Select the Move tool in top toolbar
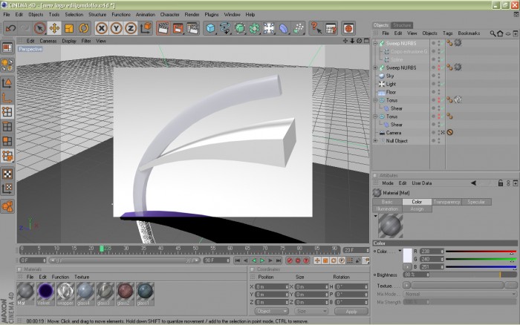Image resolution: width=520 pixels, height=325 pixels. pyautogui.click(x=54, y=28)
